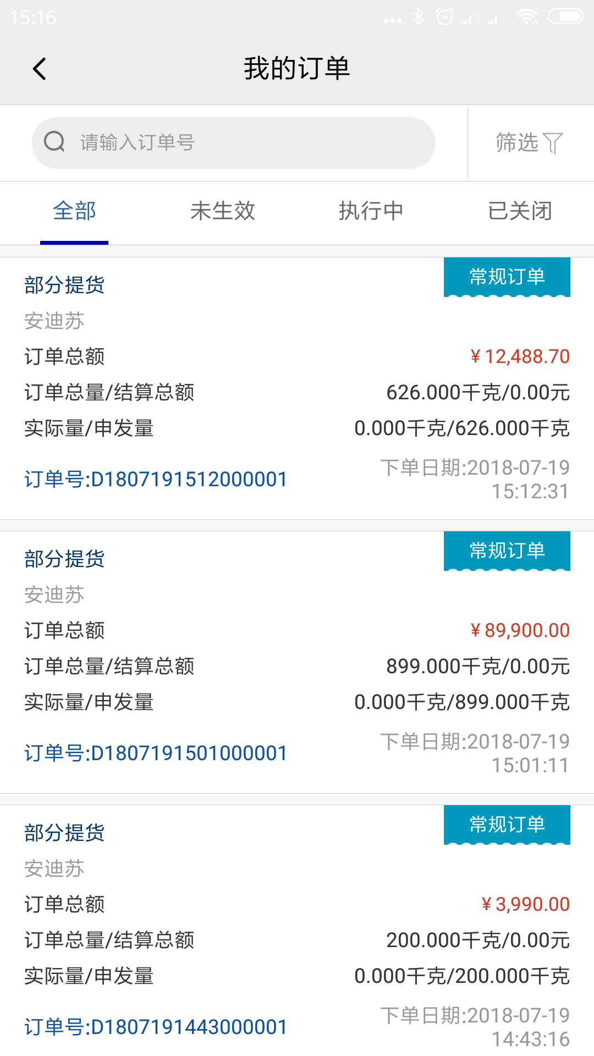594x1056 pixels.
Task: Switch to the 未生效 tab
Action: coord(223,211)
